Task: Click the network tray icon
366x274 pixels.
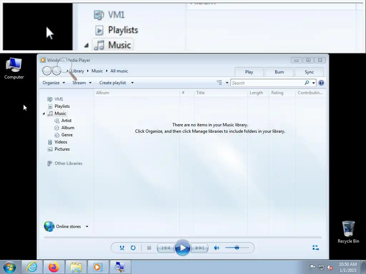Action: (321, 267)
